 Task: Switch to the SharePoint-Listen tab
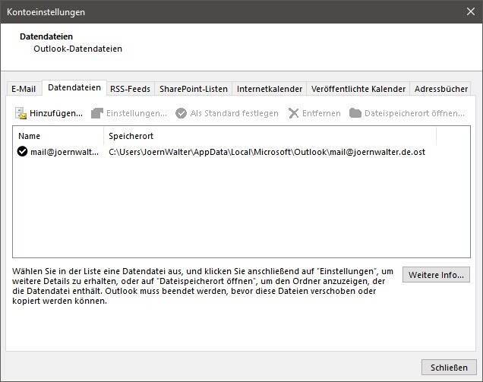coord(193,89)
